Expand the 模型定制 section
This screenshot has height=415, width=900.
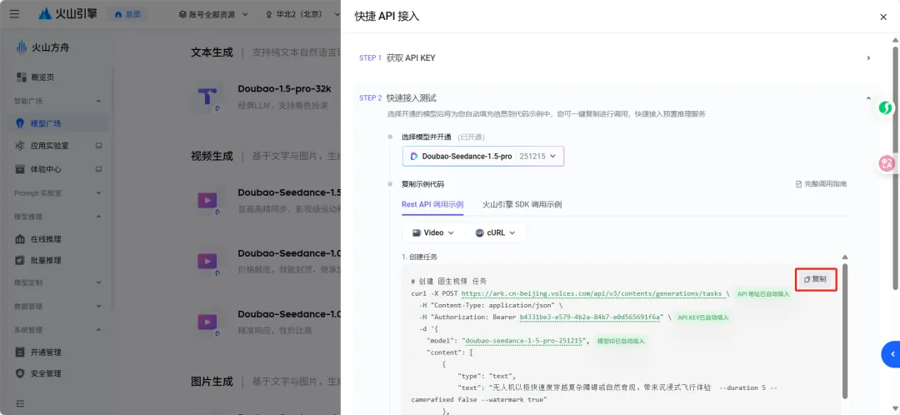tap(98, 282)
